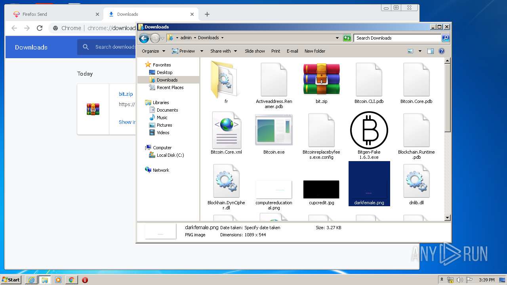Image resolution: width=507 pixels, height=285 pixels.
Task: Open the Organize dropdown menu
Action: tap(153, 51)
